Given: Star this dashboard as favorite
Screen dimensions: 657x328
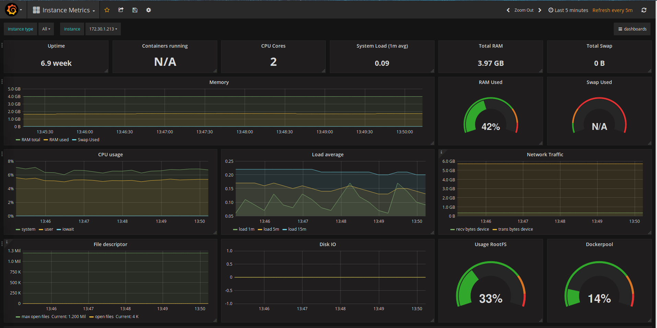Looking at the screenshot, I should [x=107, y=10].
